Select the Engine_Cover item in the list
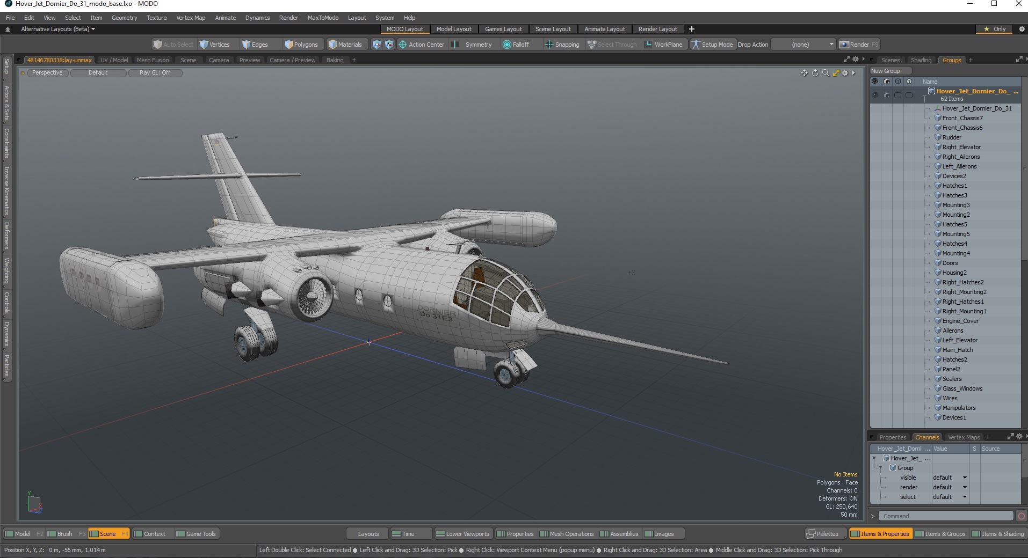 [960, 321]
